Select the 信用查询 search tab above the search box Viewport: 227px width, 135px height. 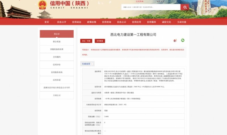click(x=140, y=1)
